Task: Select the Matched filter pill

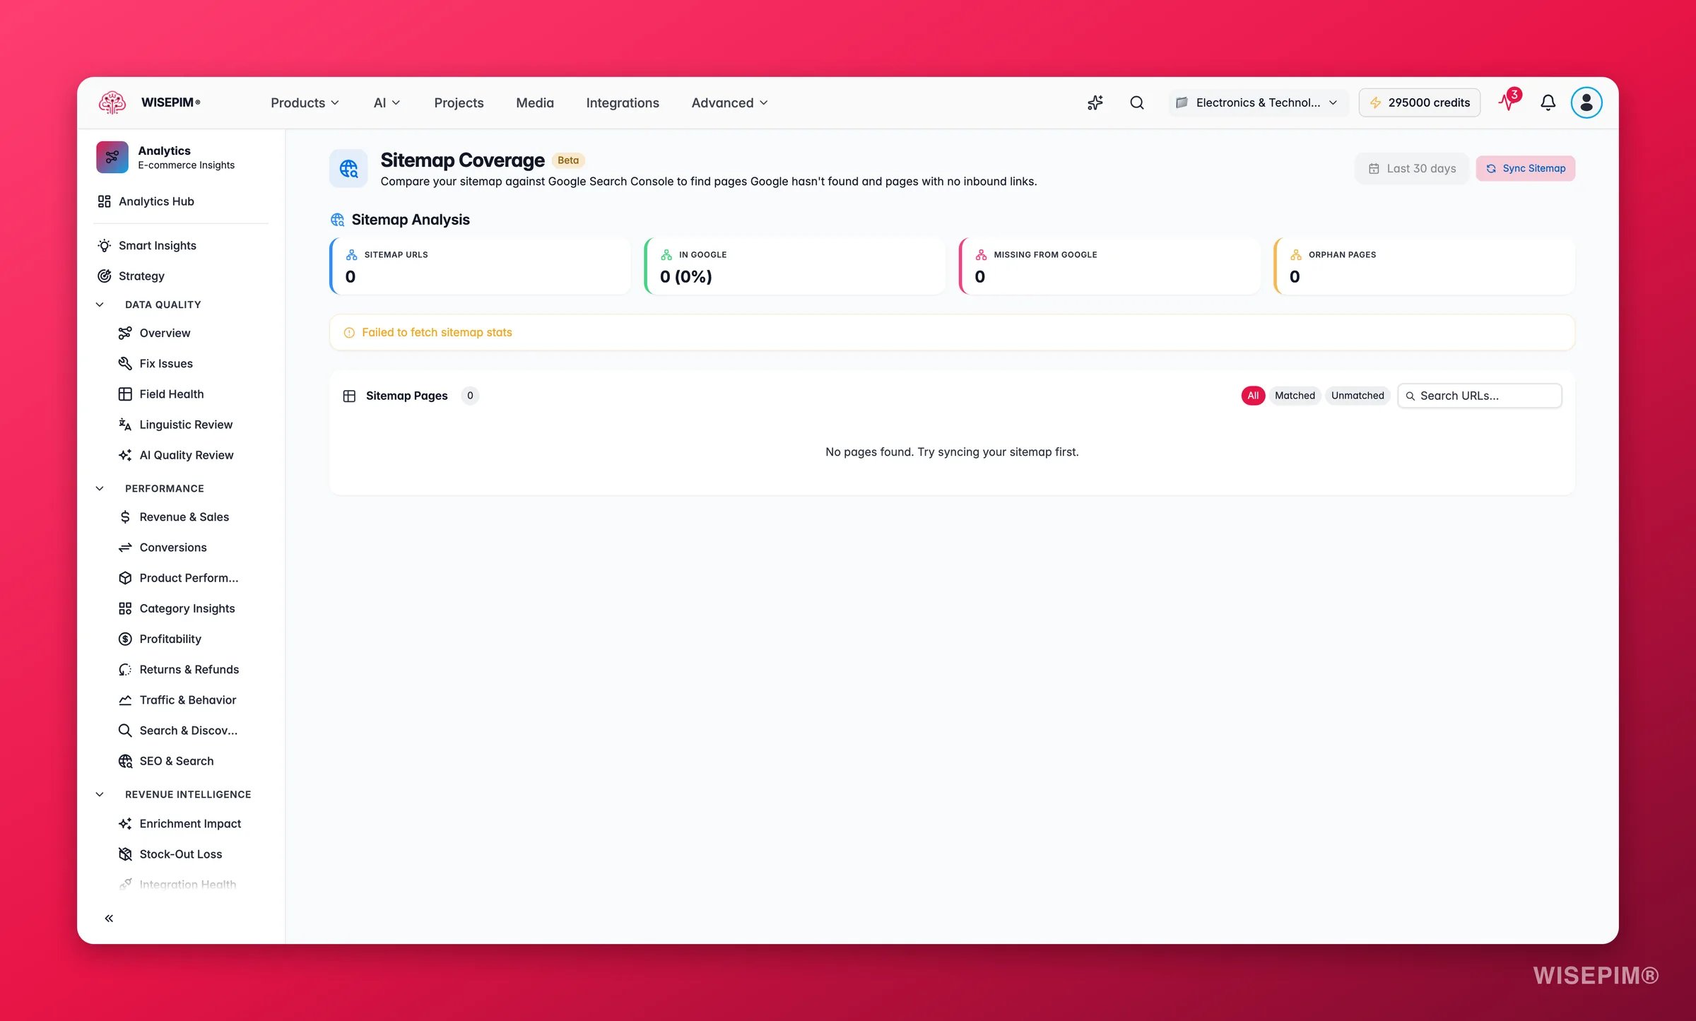Action: (x=1295, y=396)
